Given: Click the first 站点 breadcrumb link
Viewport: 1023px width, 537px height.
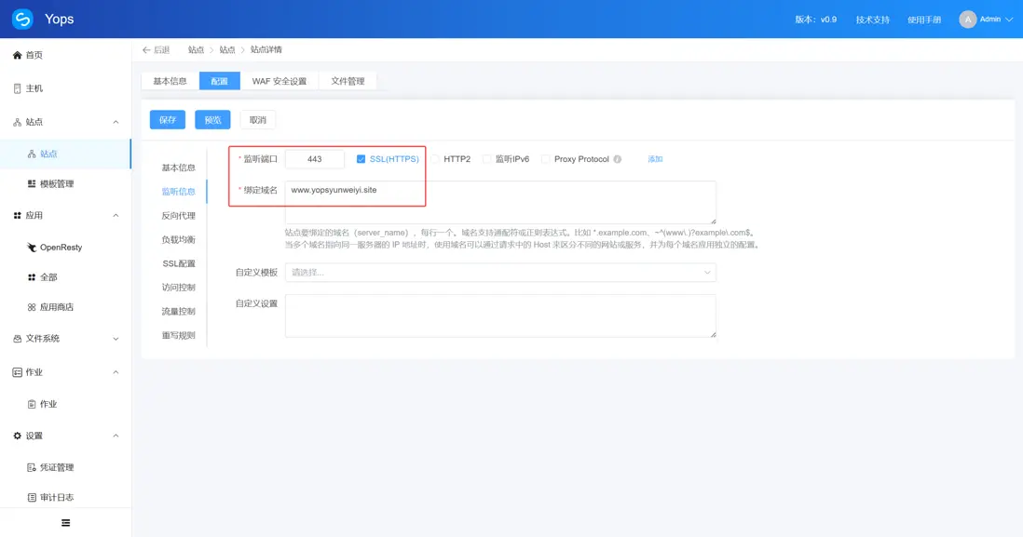Looking at the screenshot, I should coord(196,50).
